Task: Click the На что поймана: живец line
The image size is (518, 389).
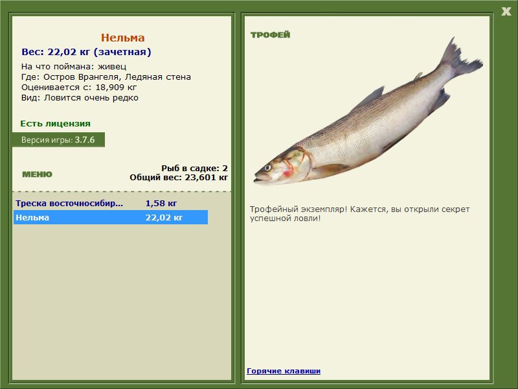Action: [74, 67]
